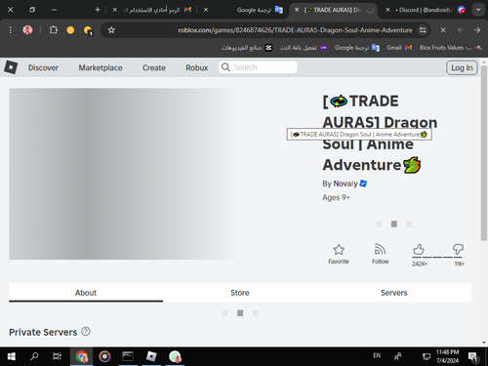Click the Chrome taskbar icon
488x366 pixels.
point(82,356)
